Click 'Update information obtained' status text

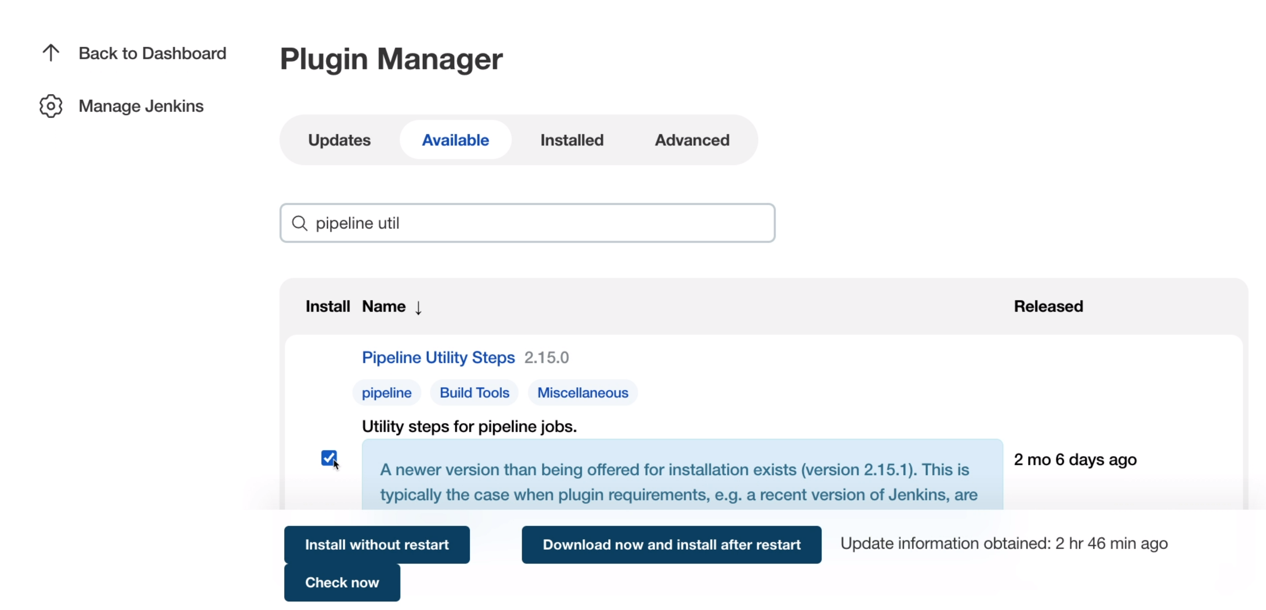1004,544
